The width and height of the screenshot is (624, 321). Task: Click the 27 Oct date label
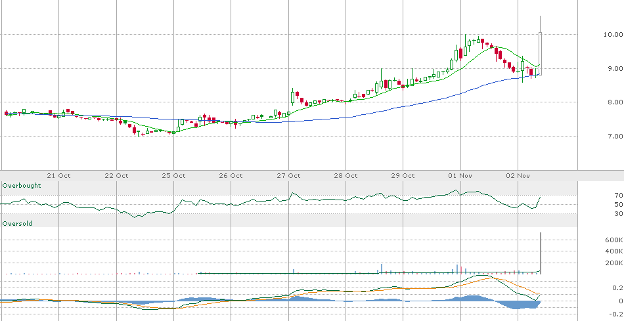coord(288,175)
